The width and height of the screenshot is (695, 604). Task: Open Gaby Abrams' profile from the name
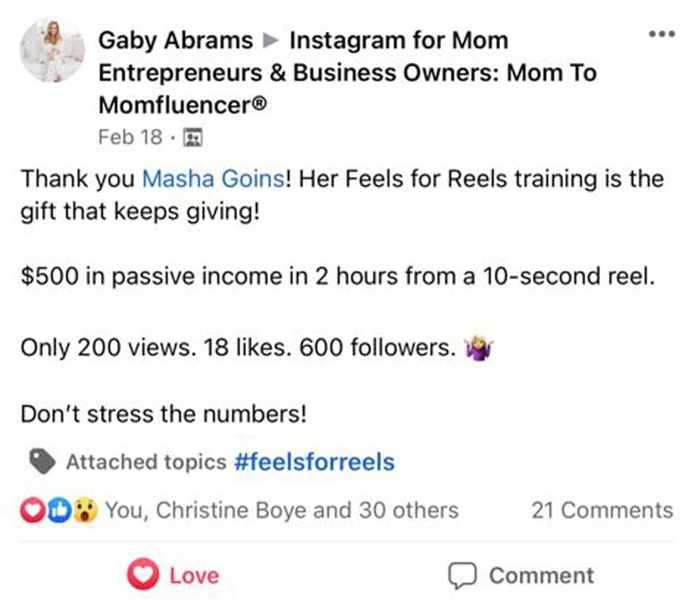click(175, 41)
